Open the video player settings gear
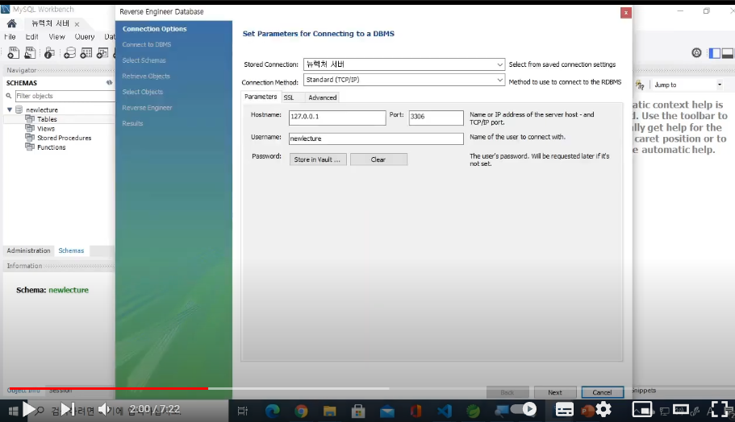This screenshot has width=735, height=422. [x=603, y=409]
